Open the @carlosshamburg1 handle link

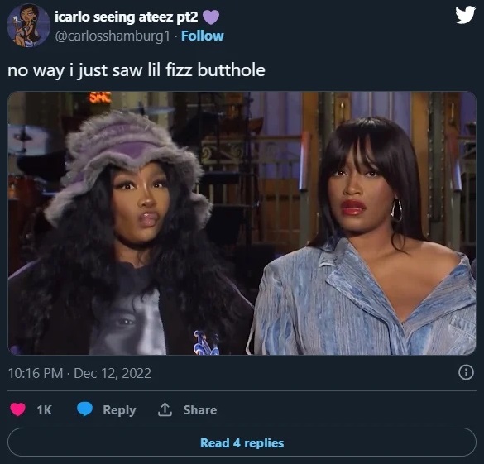[113, 36]
